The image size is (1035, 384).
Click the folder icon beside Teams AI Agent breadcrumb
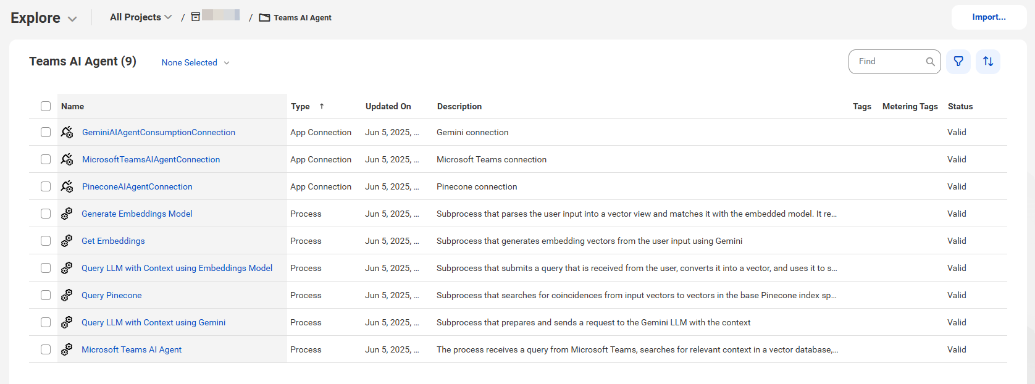click(264, 18)
